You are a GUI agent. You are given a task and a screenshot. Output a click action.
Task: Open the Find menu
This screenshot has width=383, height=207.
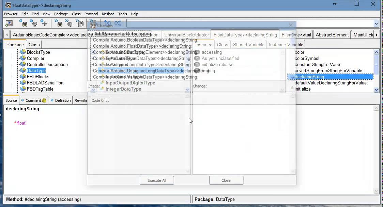(x=35, y=14)
